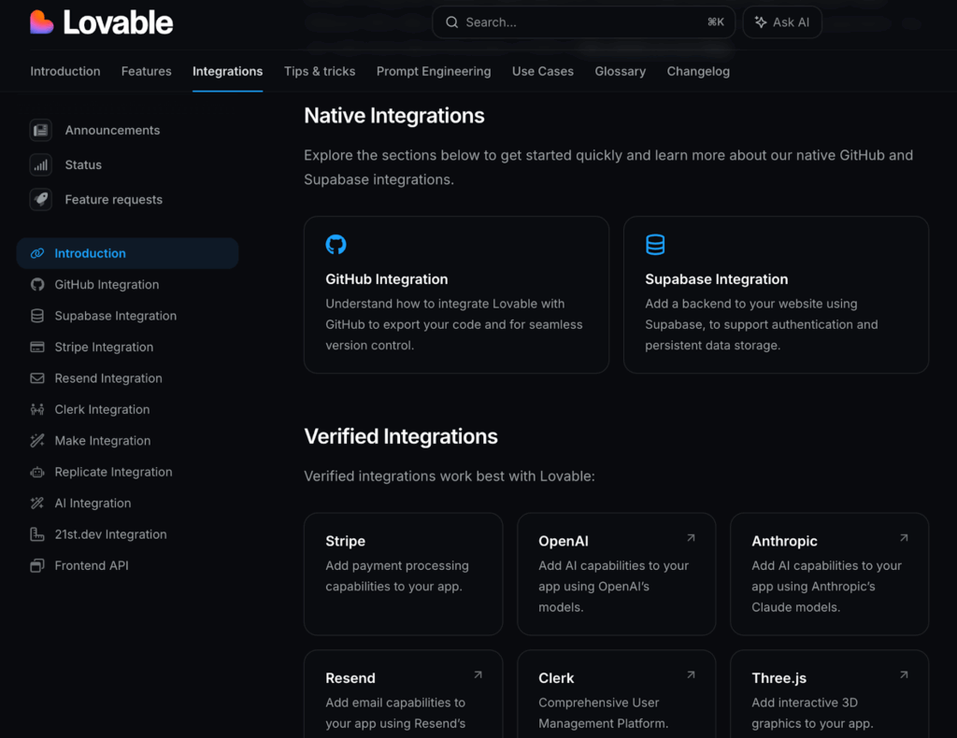This screenshot has height=738, width=957.
Task: Open the Resend verified integration card
Action: point(404,694)
